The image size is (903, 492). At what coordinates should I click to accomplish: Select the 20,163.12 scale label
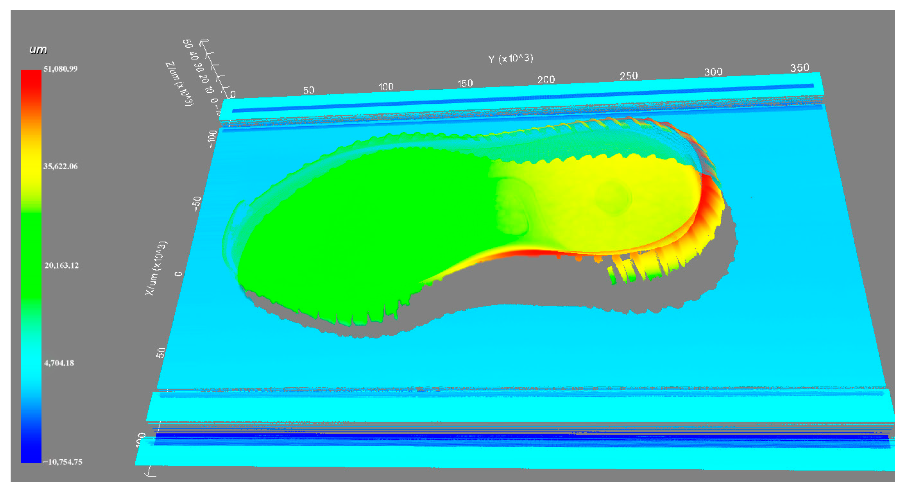point(61,265)
